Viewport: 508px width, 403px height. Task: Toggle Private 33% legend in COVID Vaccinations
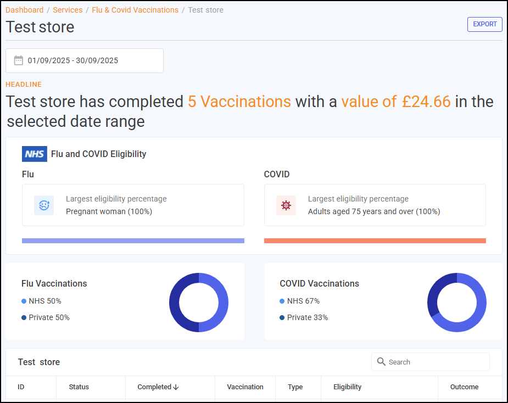click(x=304, y=317)
